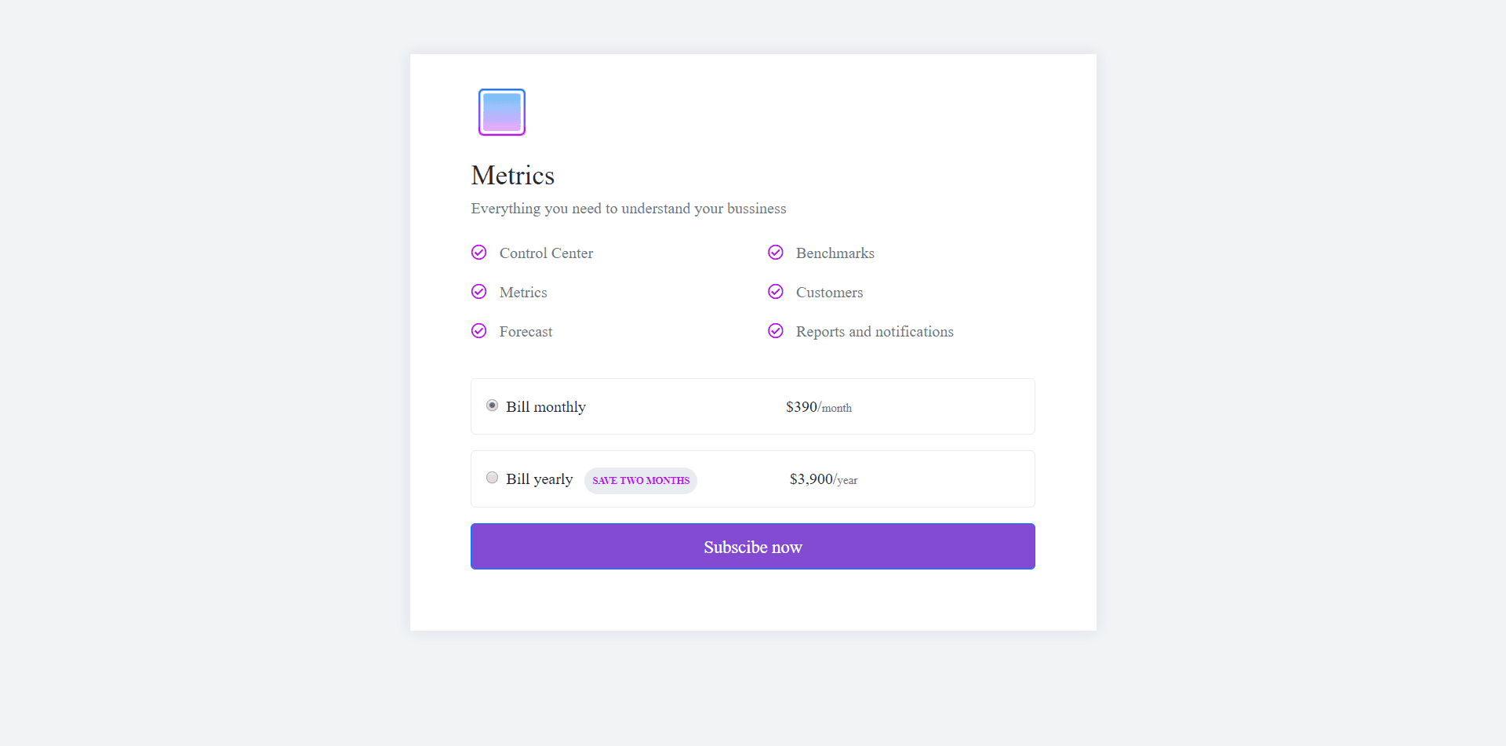
Task: Click the Control Center feature label
Action: [x=546, y=253]
